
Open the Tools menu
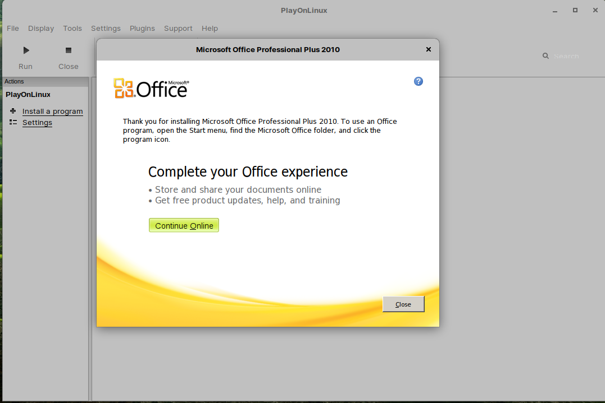tap(72, 28)
